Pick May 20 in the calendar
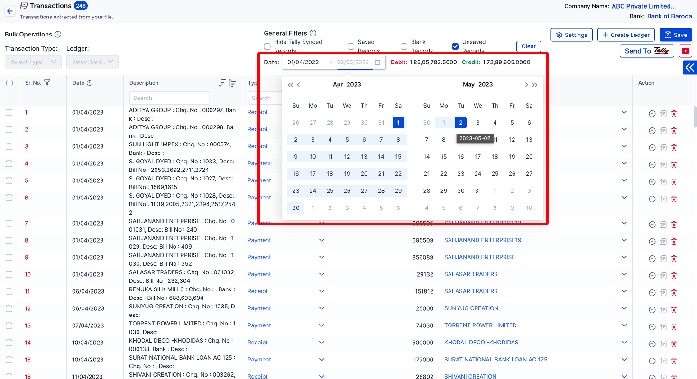Viewport: 697px width, 379px height. point(529,157)
